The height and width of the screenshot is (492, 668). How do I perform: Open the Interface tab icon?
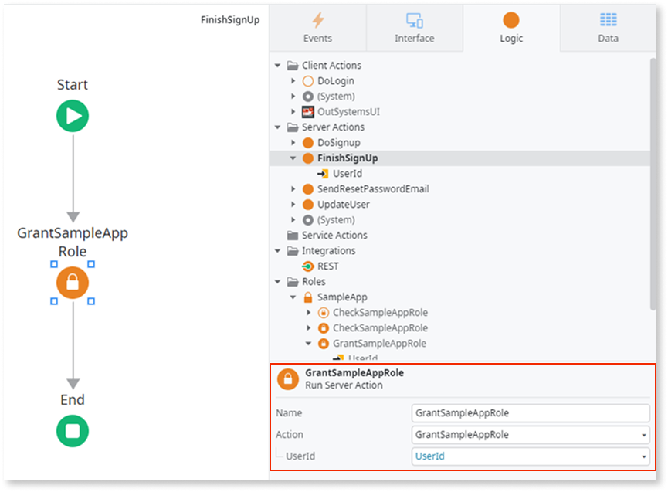point(414,22)
